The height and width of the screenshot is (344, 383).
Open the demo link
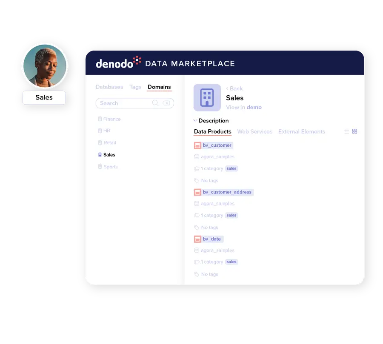click(254, 108)
